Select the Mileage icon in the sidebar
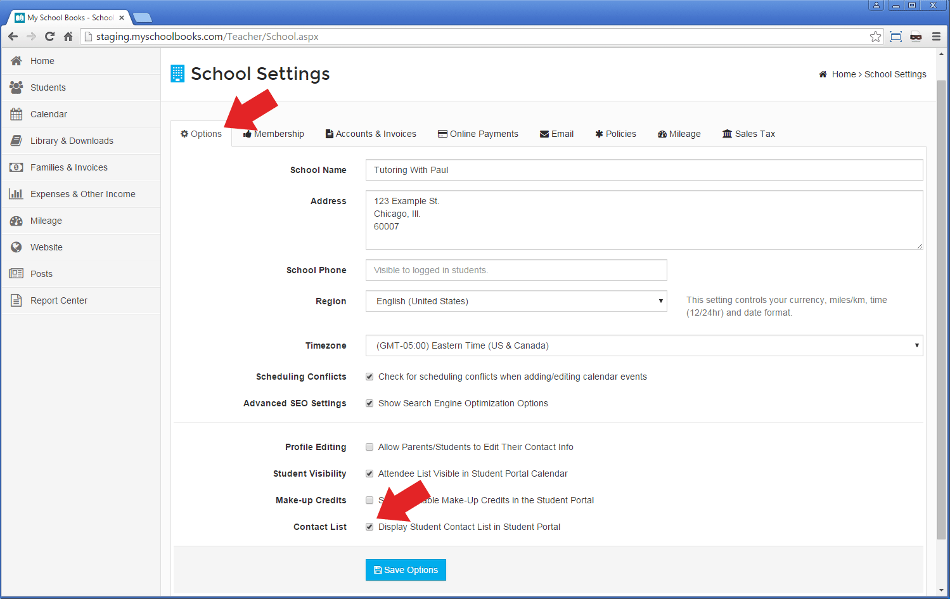 coord(16,220)
